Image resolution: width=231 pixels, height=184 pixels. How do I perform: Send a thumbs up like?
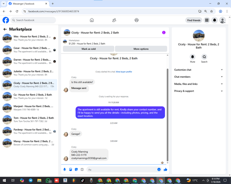pyautogui.click(x=165, y=169)
